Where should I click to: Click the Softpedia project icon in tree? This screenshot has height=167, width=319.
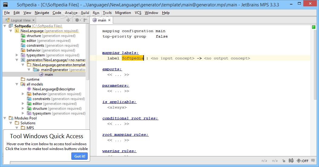pyautogui.click(x=11, y=26)
